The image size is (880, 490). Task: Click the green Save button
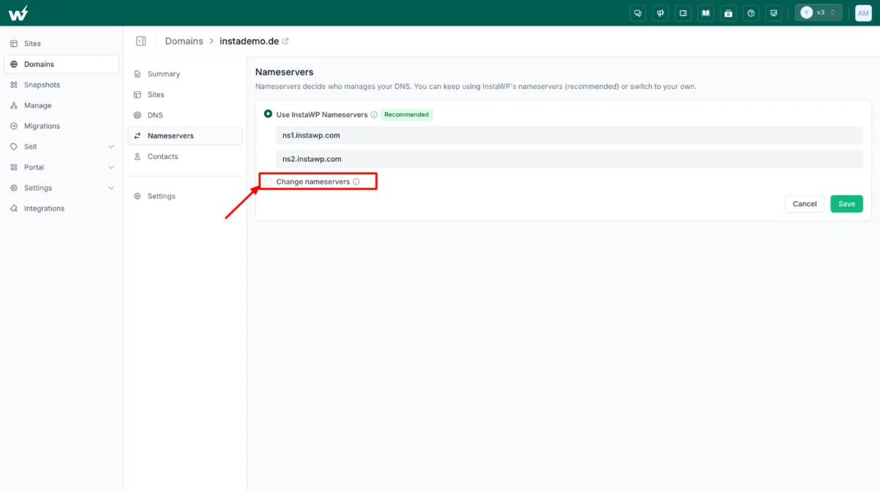846,204
